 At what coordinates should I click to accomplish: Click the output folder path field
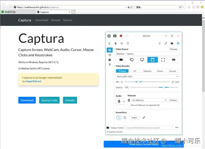148,128
